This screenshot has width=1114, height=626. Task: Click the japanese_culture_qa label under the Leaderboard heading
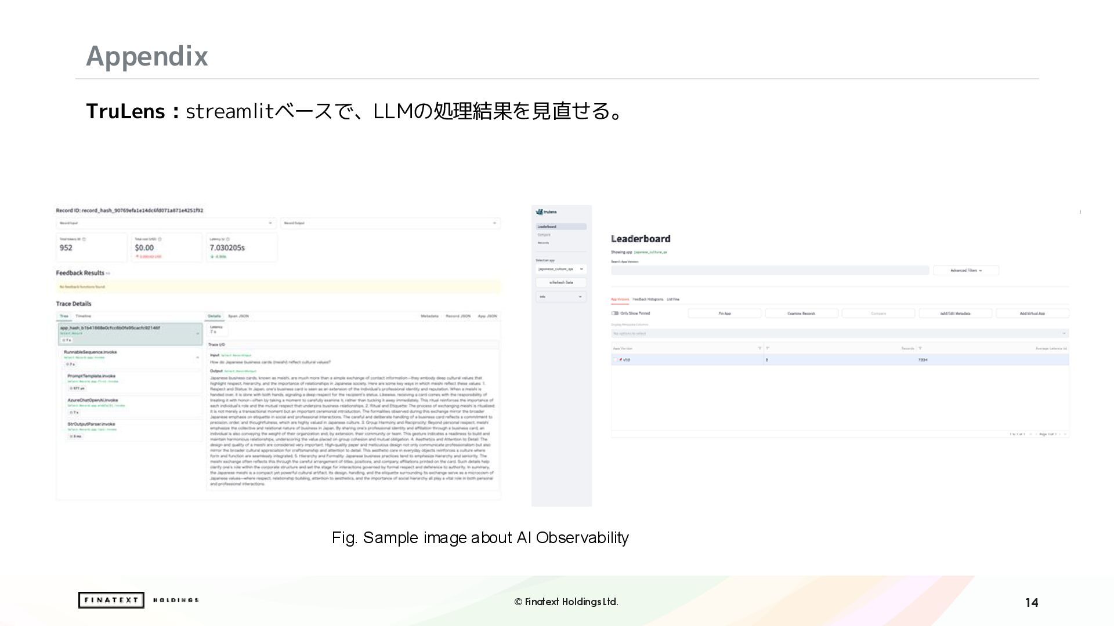click(x=650, y=252)
